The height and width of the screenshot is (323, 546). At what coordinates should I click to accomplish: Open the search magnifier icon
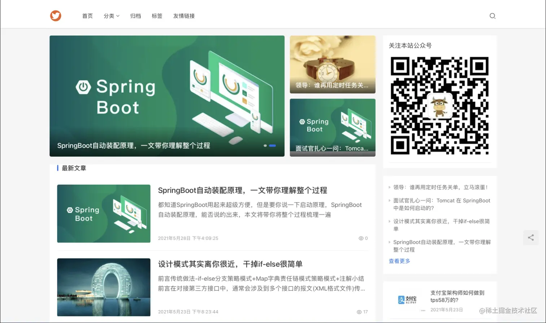click(x=493, y=16)
